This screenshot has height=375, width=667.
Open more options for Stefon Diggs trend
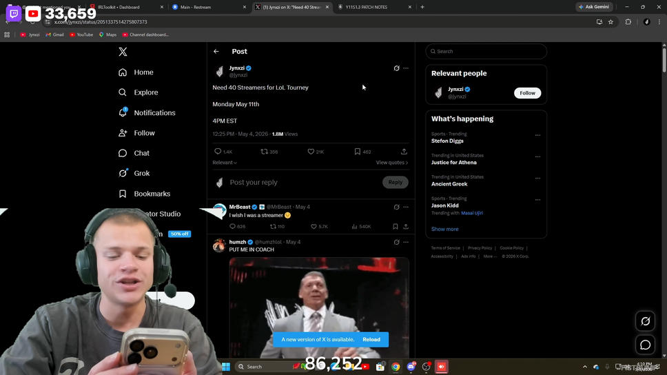537,135
